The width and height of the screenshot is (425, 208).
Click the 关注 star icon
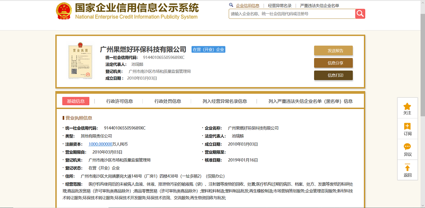[x=407, y=106]
